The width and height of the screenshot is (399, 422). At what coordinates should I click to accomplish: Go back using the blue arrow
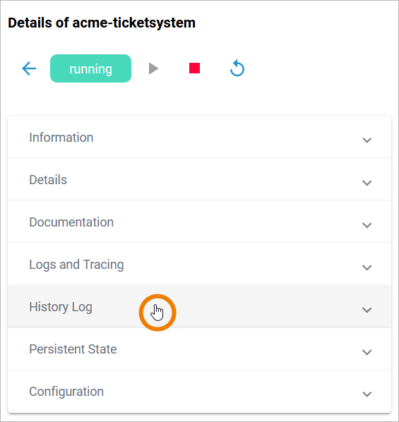click(29, 68)
